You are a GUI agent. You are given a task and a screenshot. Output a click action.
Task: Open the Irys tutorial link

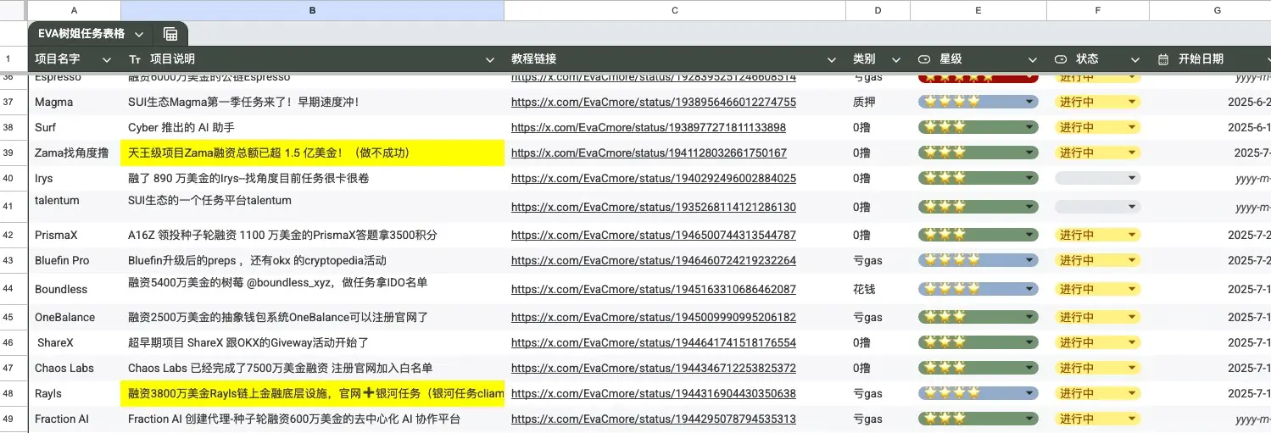coord(654,179)
